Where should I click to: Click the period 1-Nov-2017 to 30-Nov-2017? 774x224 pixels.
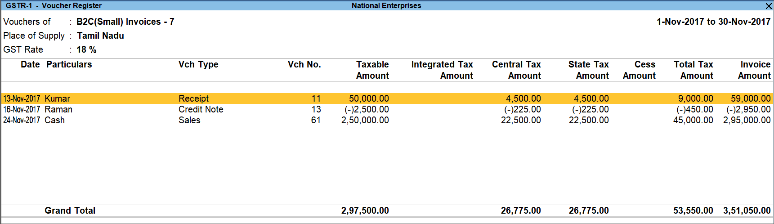714,22
